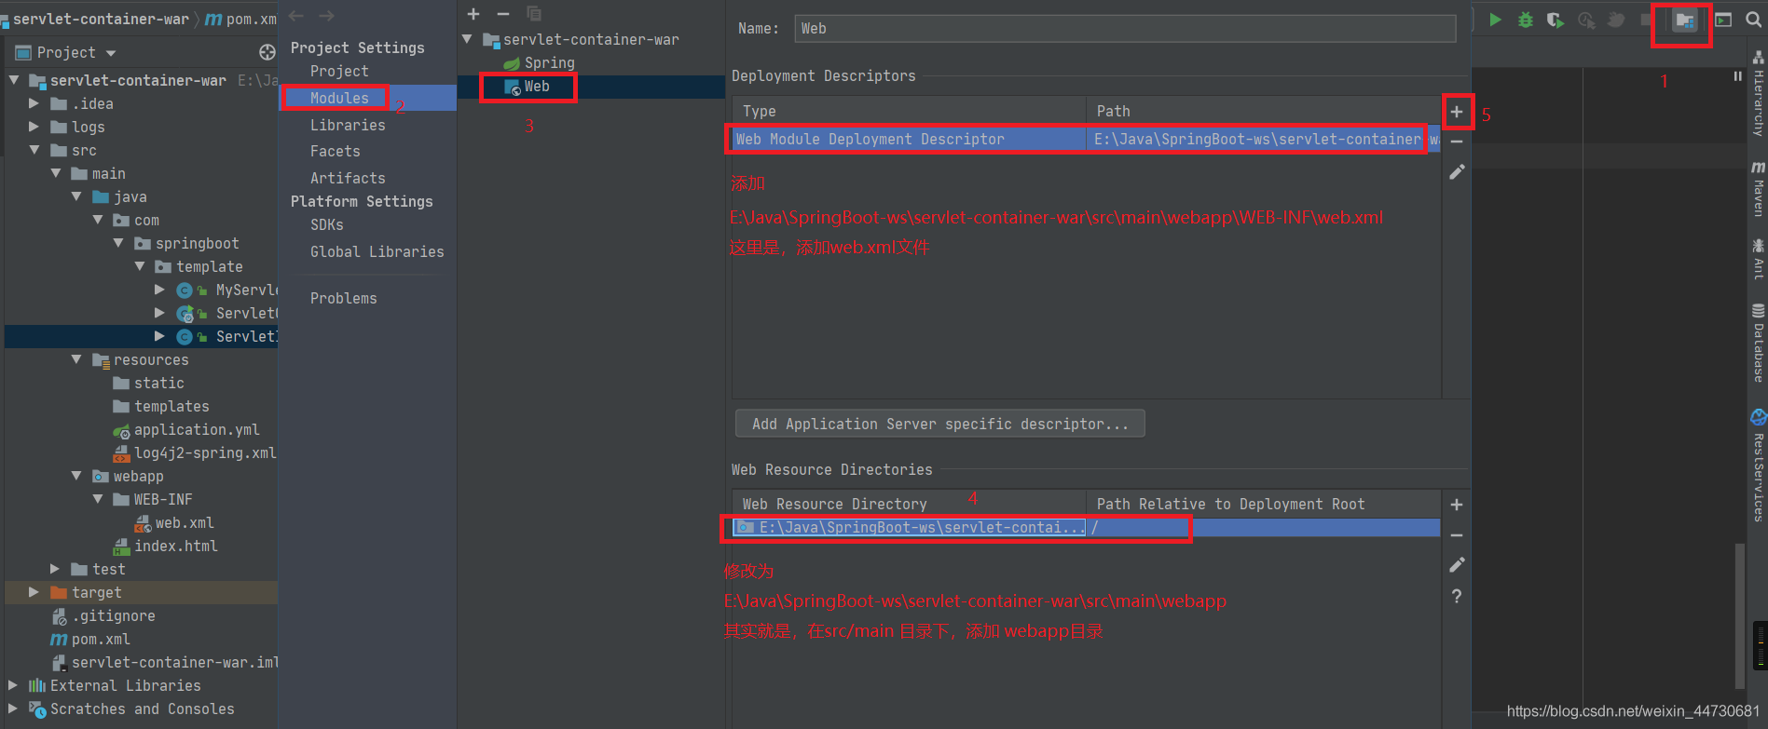
Task: Click the green Run button in the toolbar
Action: pyautogui.click(x=1495, y=20)
